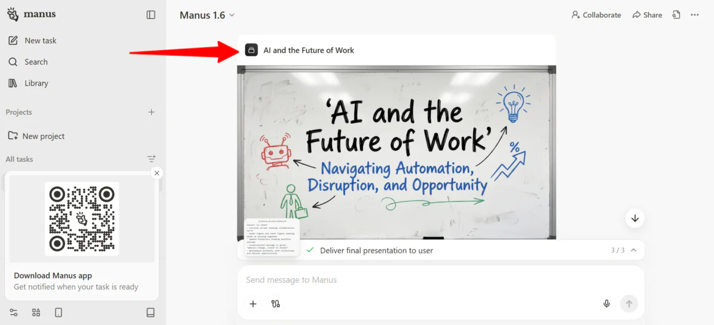Click the whiteboard slide thumbnail
The width and height of the screenshot is (714, 325).
pos(396,152)
